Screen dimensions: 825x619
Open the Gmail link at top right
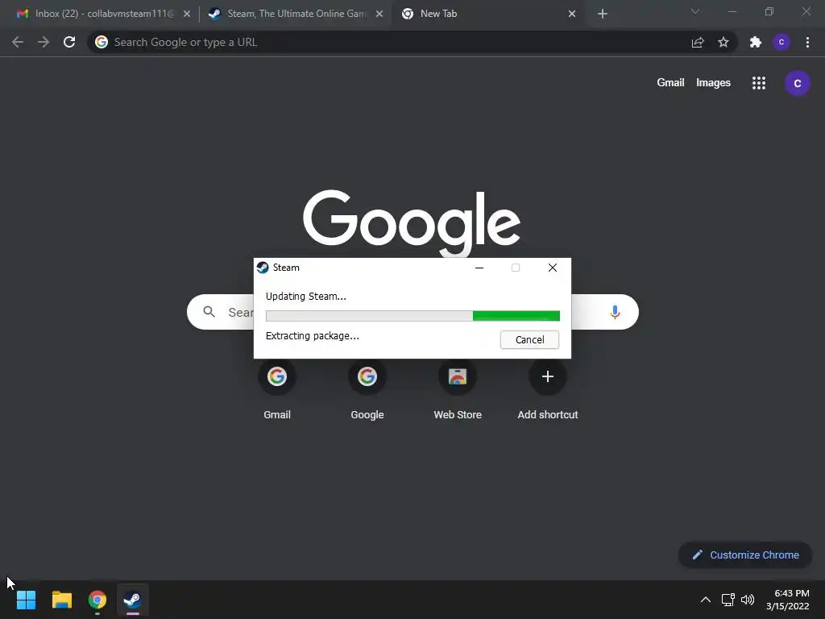coord(670,83)
